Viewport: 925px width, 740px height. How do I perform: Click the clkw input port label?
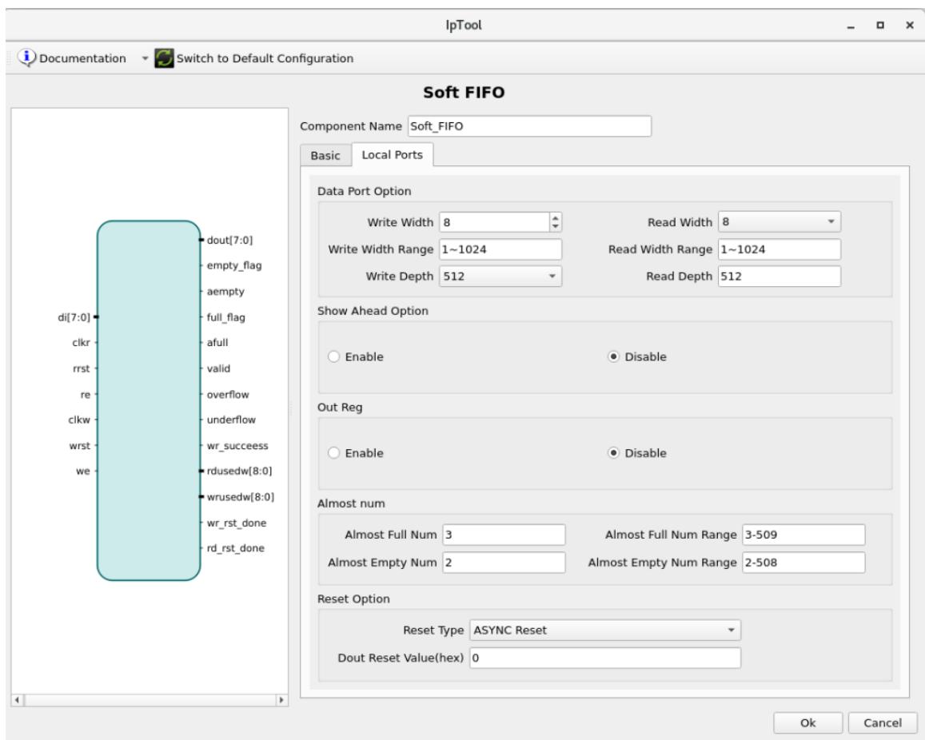tap(79, 420)
